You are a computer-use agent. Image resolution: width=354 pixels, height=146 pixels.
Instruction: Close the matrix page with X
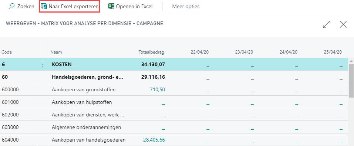pos(343,24)
